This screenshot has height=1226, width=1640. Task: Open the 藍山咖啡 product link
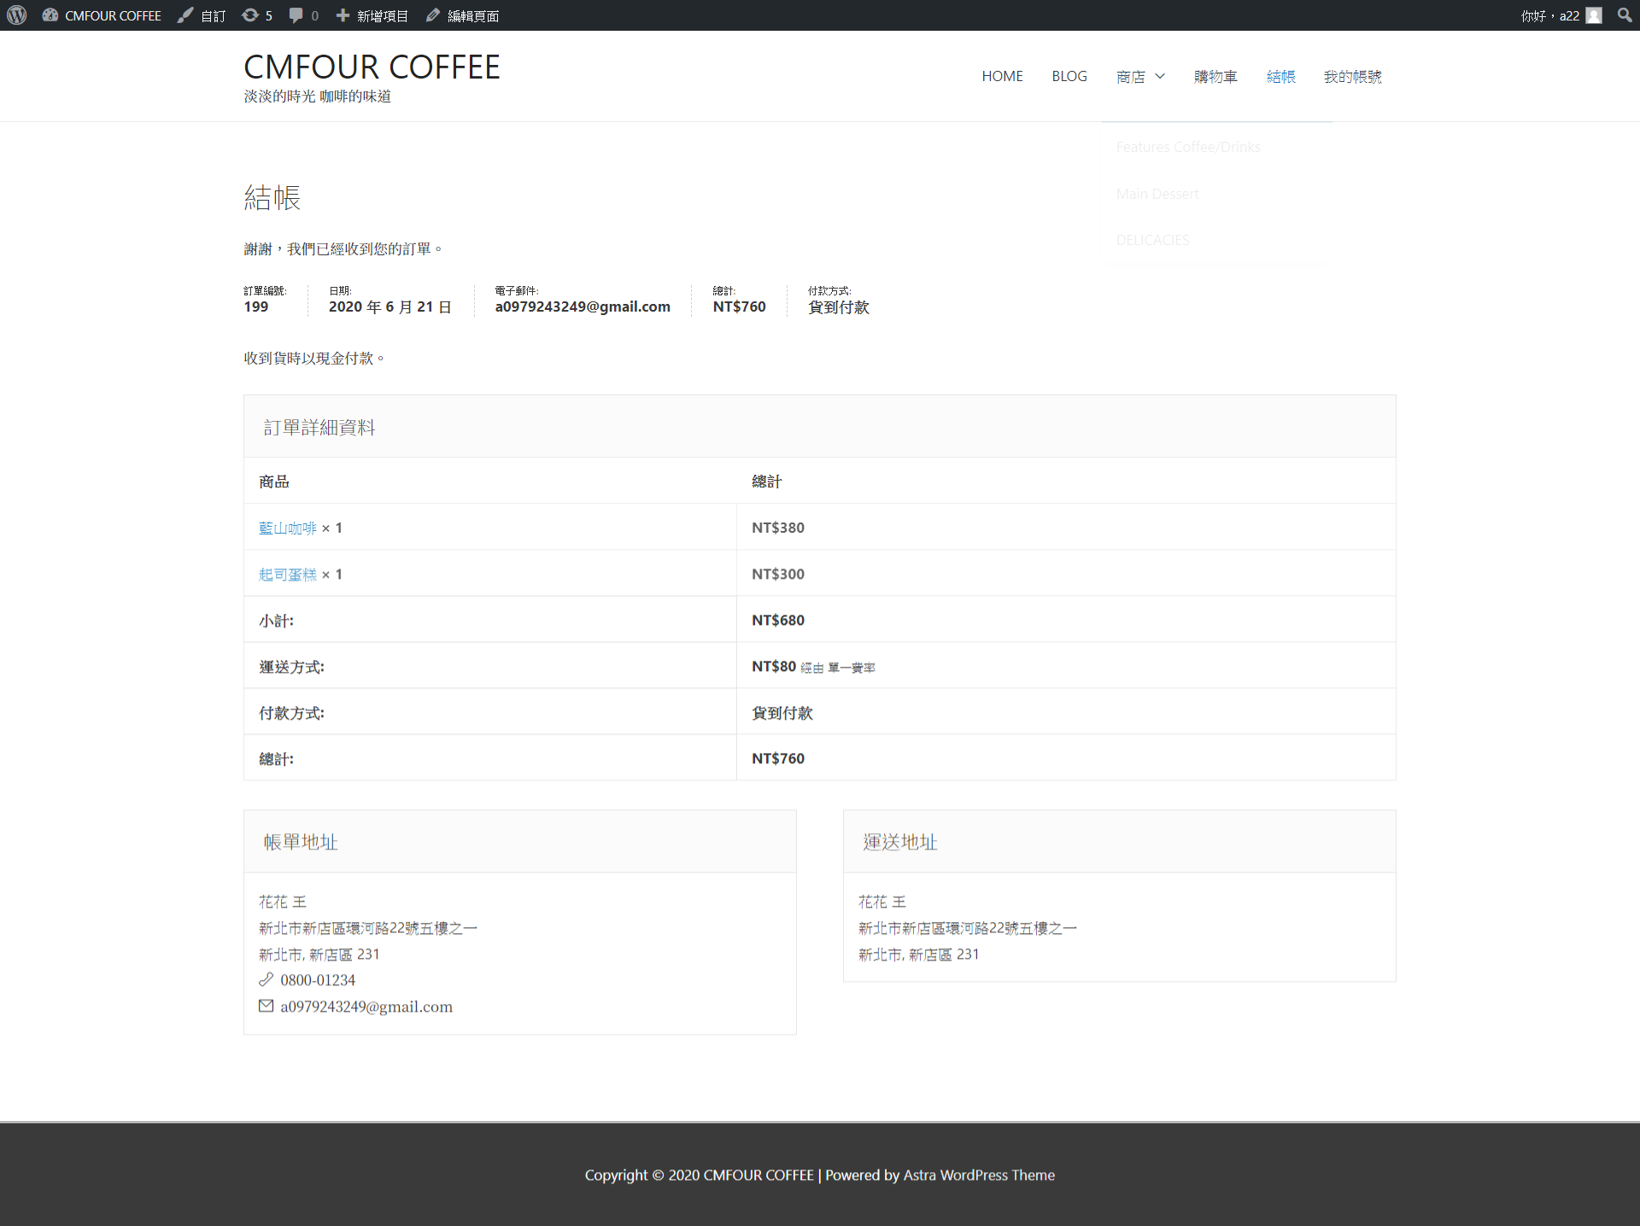pyautogui.click(x=287, y=528)
